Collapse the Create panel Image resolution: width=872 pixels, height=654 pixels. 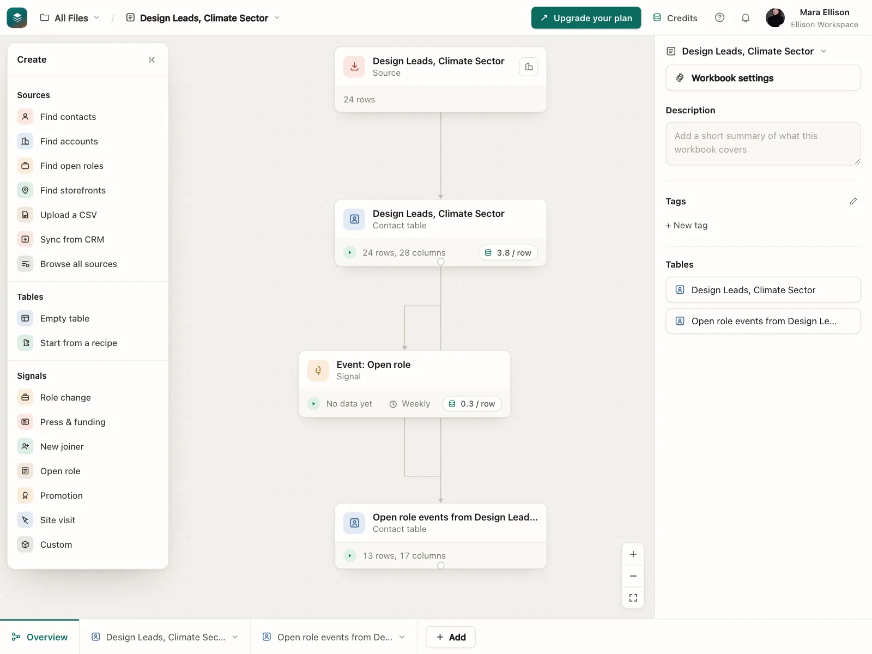coord(152,60)
